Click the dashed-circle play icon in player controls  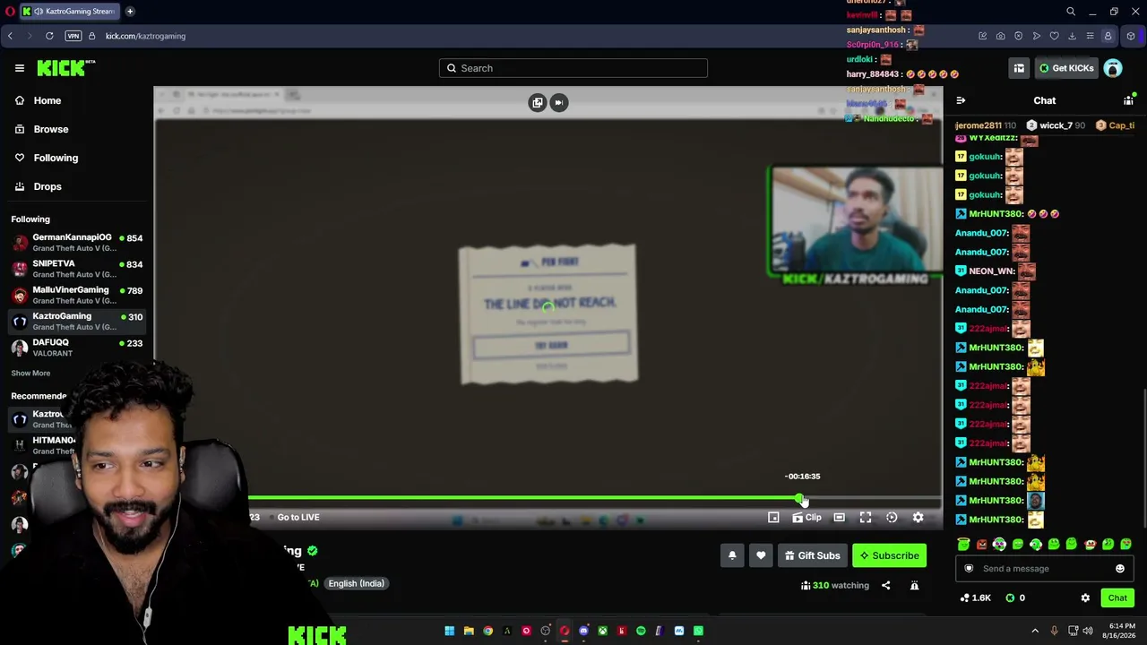coord(892,517)
